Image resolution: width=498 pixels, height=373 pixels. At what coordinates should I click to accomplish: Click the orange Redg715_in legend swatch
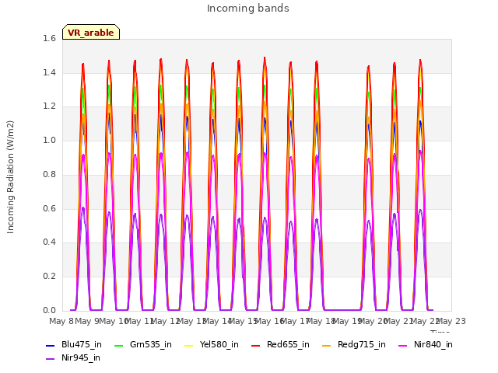pyautogui.click(x=327, y=346)
